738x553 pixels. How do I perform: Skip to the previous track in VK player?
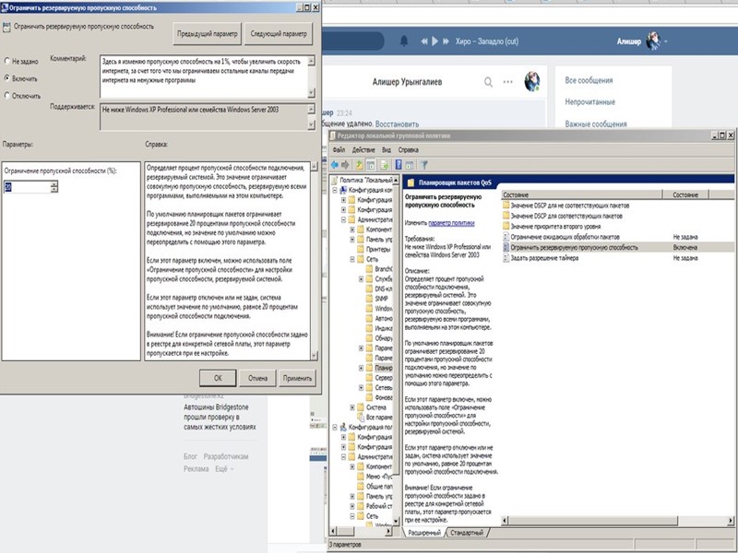(x=424, y=41)
